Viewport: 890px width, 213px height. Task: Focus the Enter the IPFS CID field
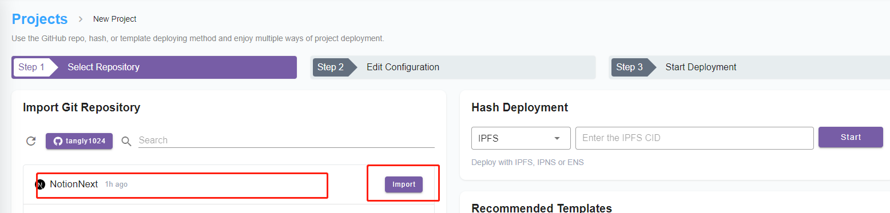(x=694, y=138)
